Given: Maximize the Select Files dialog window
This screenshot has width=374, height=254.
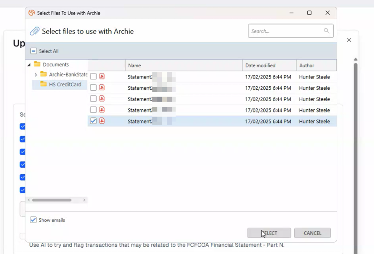Looking at the screenshot, I should [309, 13].
